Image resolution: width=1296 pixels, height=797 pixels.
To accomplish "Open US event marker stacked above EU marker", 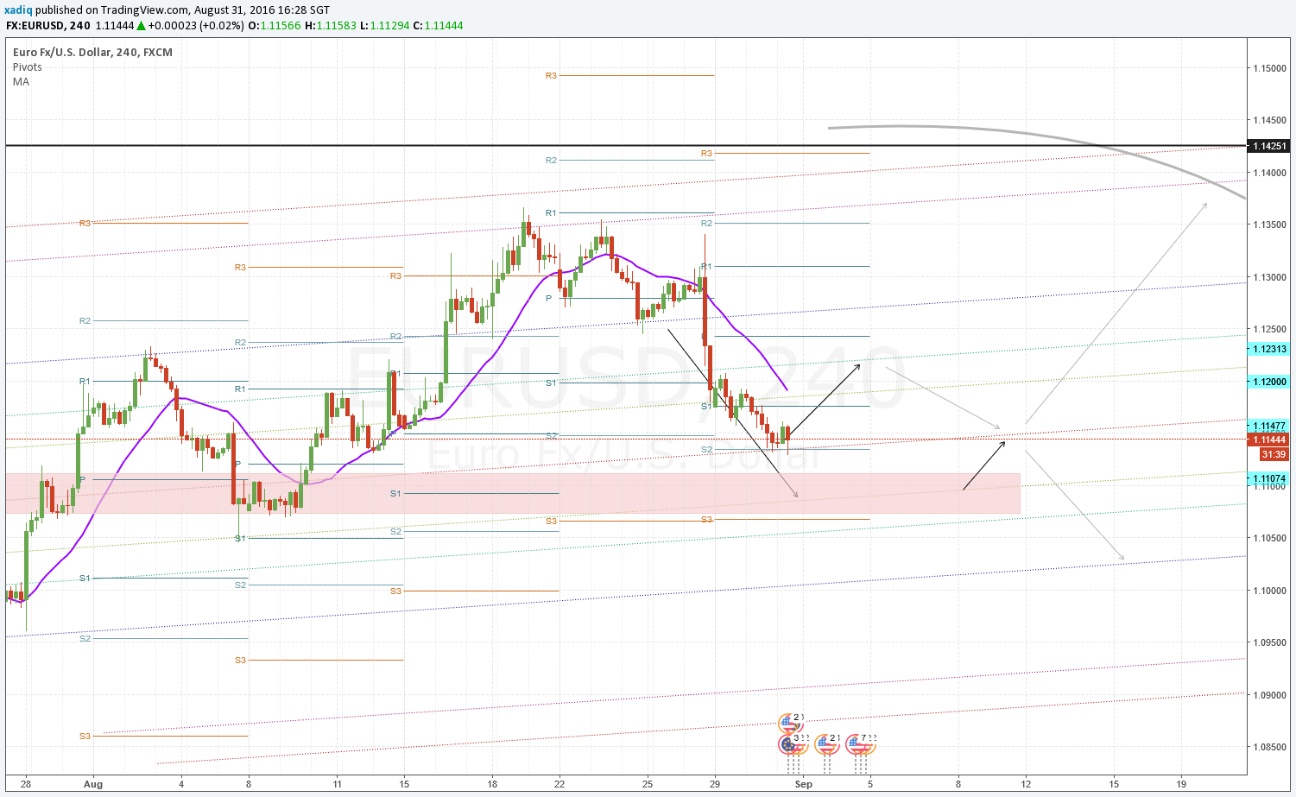I will coord(789,722).
